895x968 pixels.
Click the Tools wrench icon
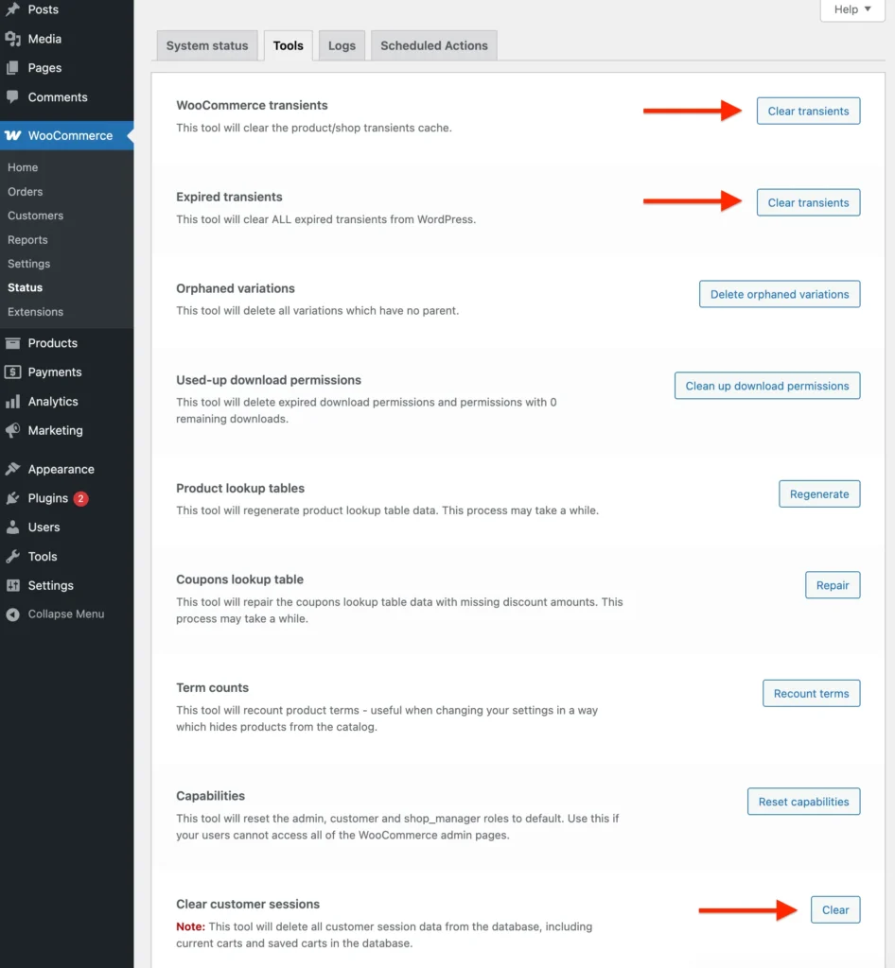click(x=14, y=556)
